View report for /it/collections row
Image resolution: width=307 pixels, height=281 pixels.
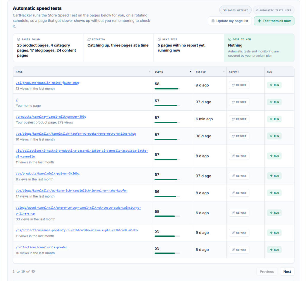(239, 156)
